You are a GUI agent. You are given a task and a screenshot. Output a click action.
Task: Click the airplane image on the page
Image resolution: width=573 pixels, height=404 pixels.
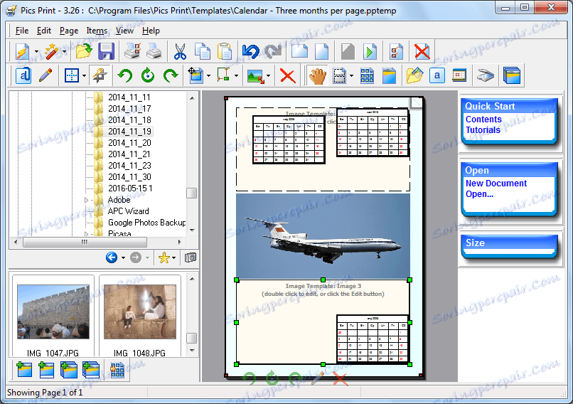pyautogui.click(x=323, y=236)
